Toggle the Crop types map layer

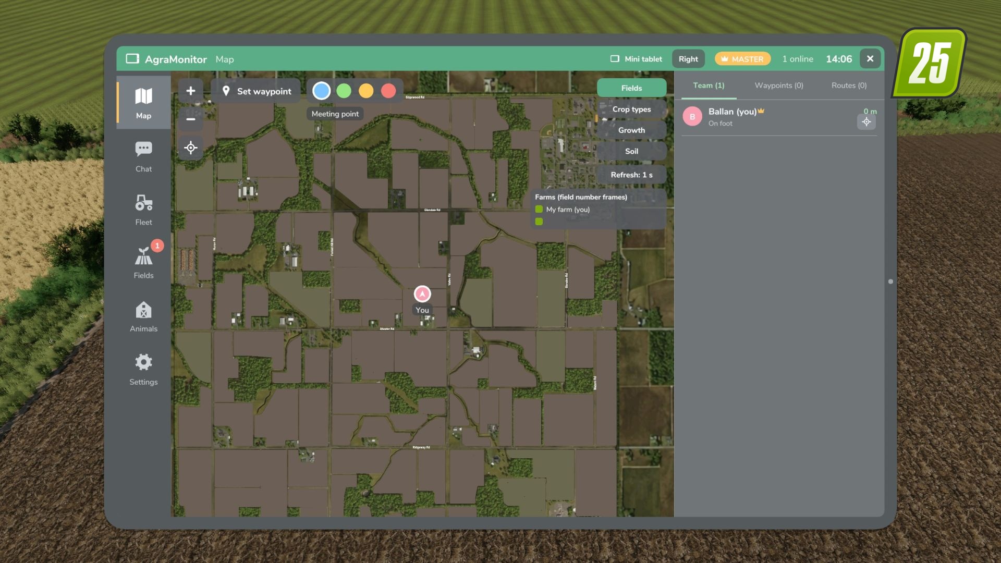point(631,109)
